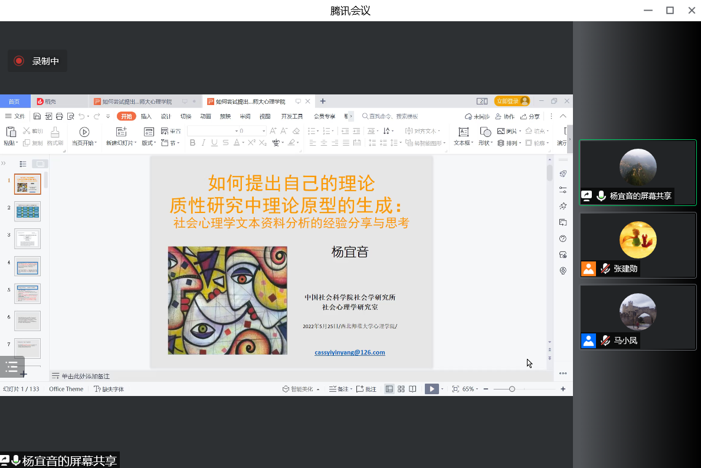Toggle italic formatting button
The image size is (701, 468).
(204, 143)
